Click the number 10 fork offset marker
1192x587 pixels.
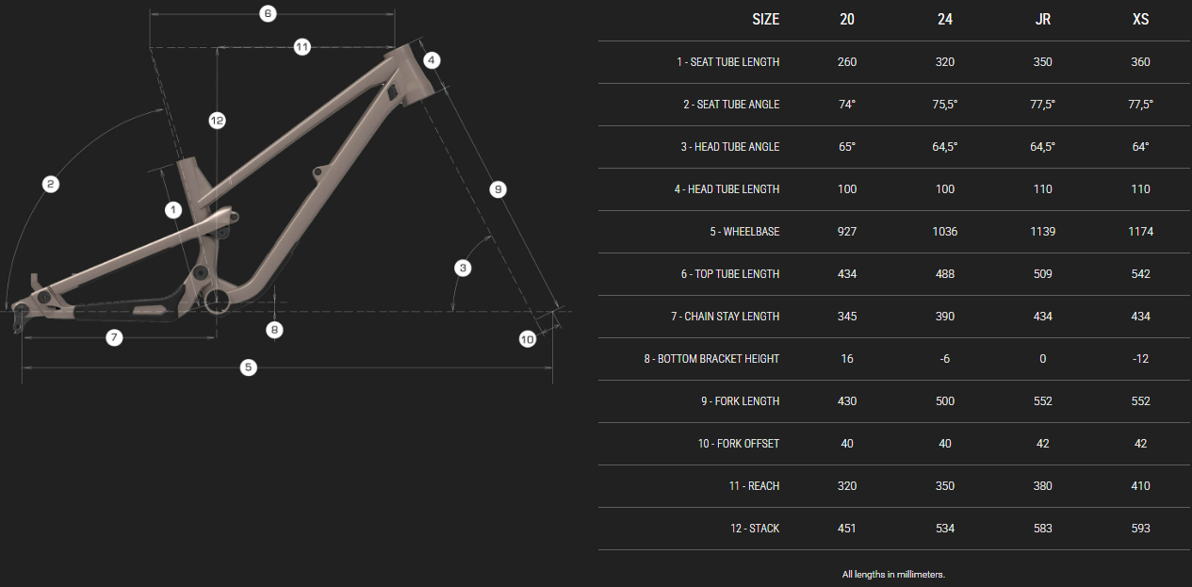point(528,338)
